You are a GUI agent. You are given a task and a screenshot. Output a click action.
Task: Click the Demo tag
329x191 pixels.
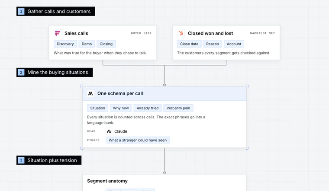click(87, 44)
